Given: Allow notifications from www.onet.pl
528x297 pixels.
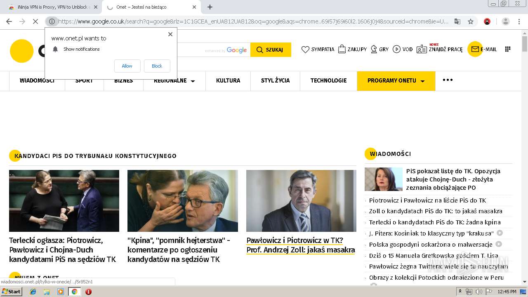Looking at the screenshot, I should [127, 66].
